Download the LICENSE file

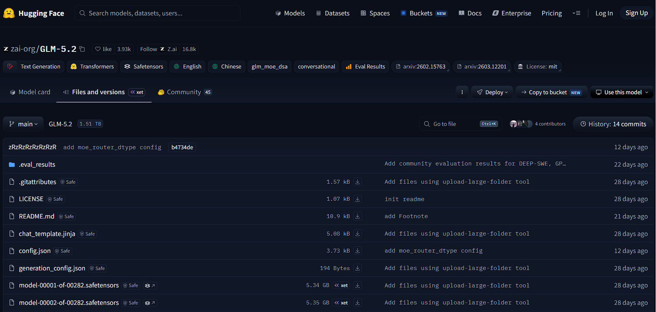tap(358, 199)
